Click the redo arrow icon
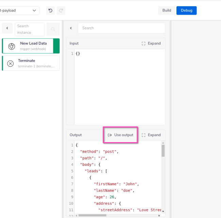The height and width of the screenshot is (218, 221). tap(61, 11)
